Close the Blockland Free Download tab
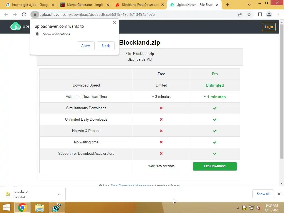 coord(163,5)
